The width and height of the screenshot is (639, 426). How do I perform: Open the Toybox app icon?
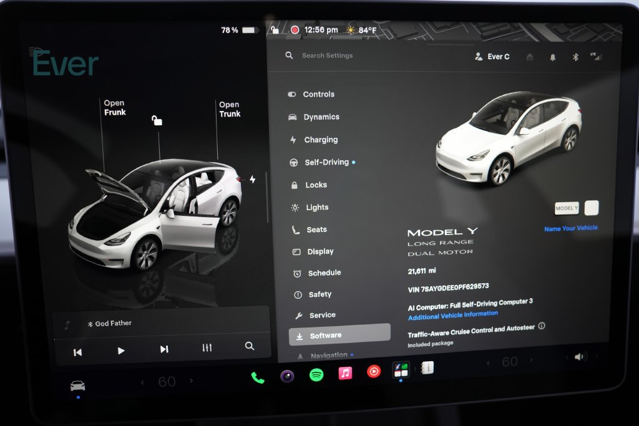pos(401,370)
